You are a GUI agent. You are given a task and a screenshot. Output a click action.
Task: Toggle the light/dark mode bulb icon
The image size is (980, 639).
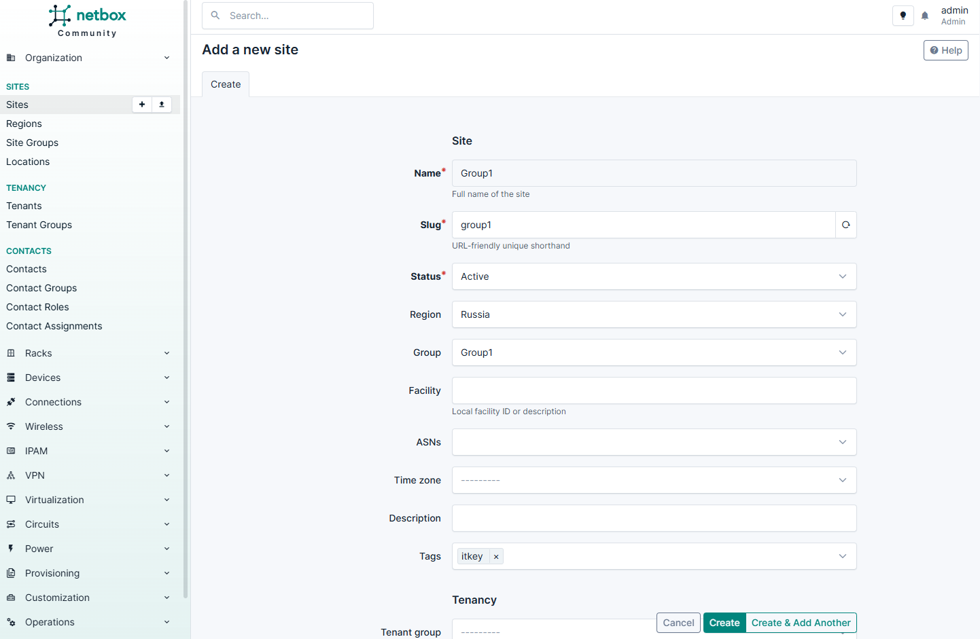coord(903,16)
